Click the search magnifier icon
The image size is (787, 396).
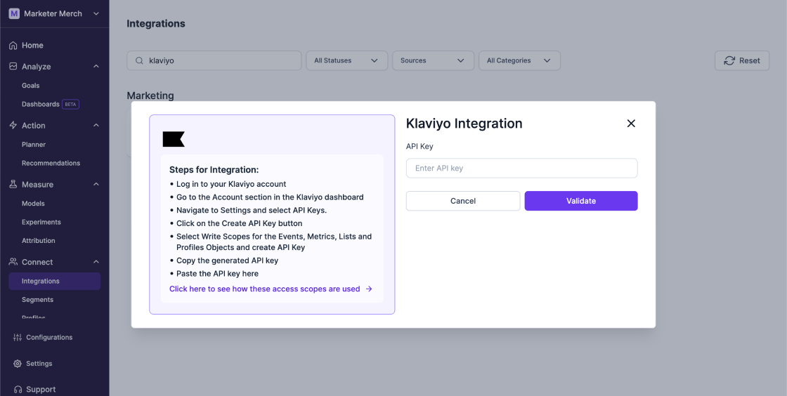tap(140, 60)
